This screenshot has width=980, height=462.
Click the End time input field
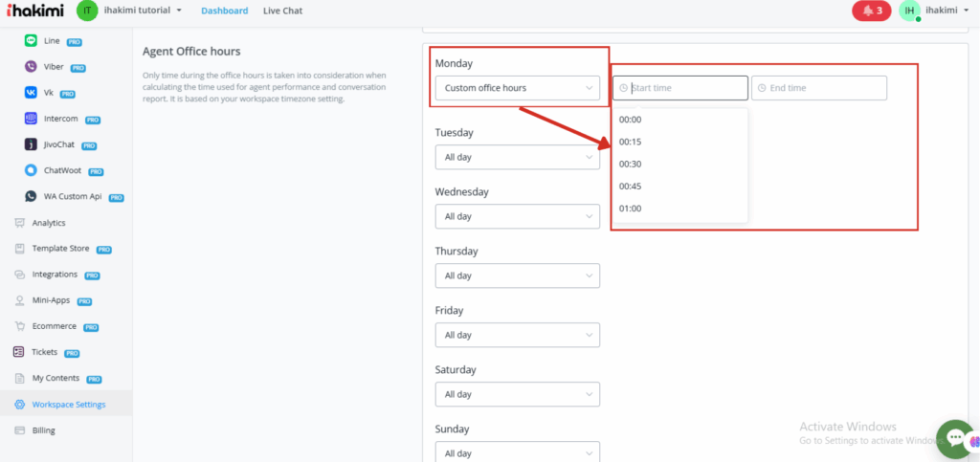pos(819,88)
